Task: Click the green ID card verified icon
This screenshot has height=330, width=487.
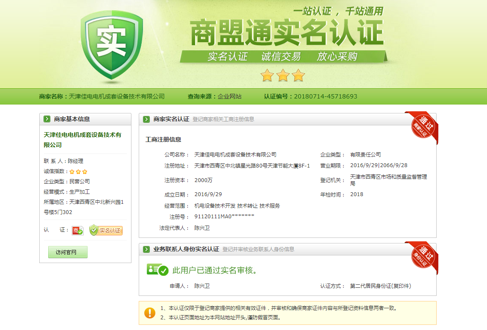Action: 157,270
